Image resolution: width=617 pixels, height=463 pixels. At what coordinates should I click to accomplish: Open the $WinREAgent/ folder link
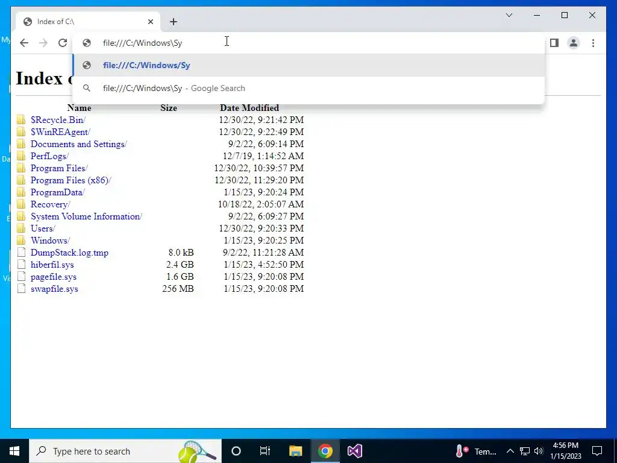coord(60,132)
